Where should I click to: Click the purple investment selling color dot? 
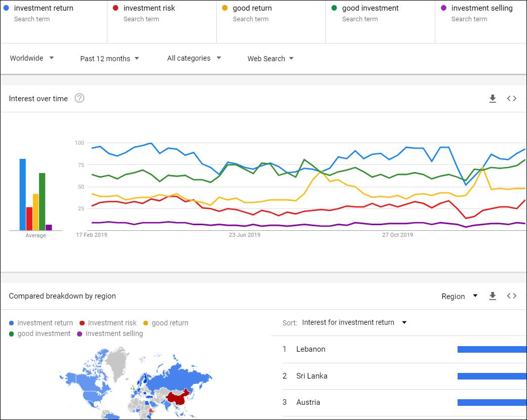click(81, 334)
